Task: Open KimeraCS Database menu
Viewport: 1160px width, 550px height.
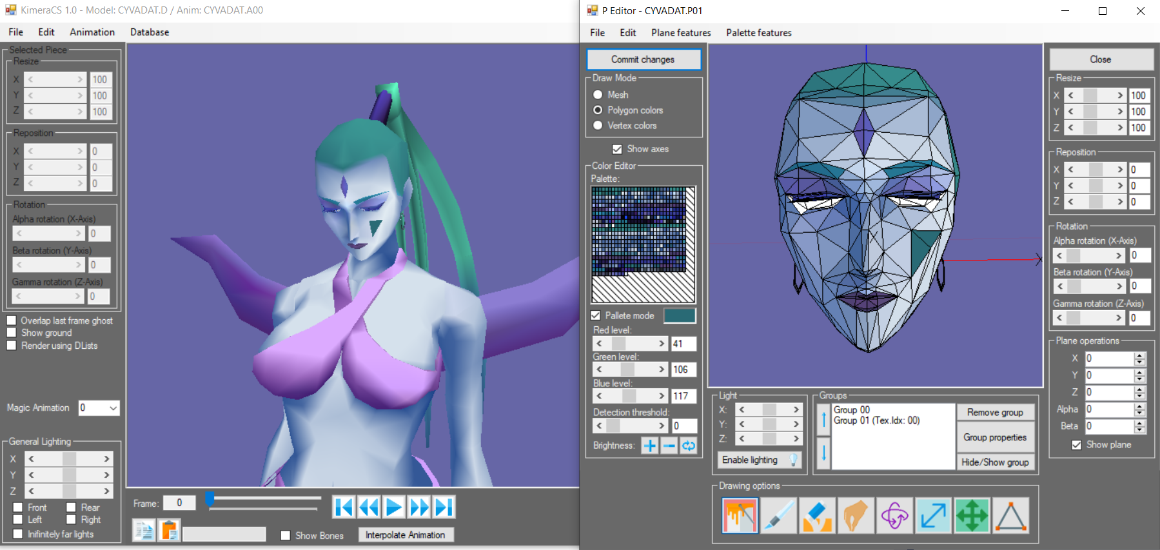Action: tap(150, 32)
